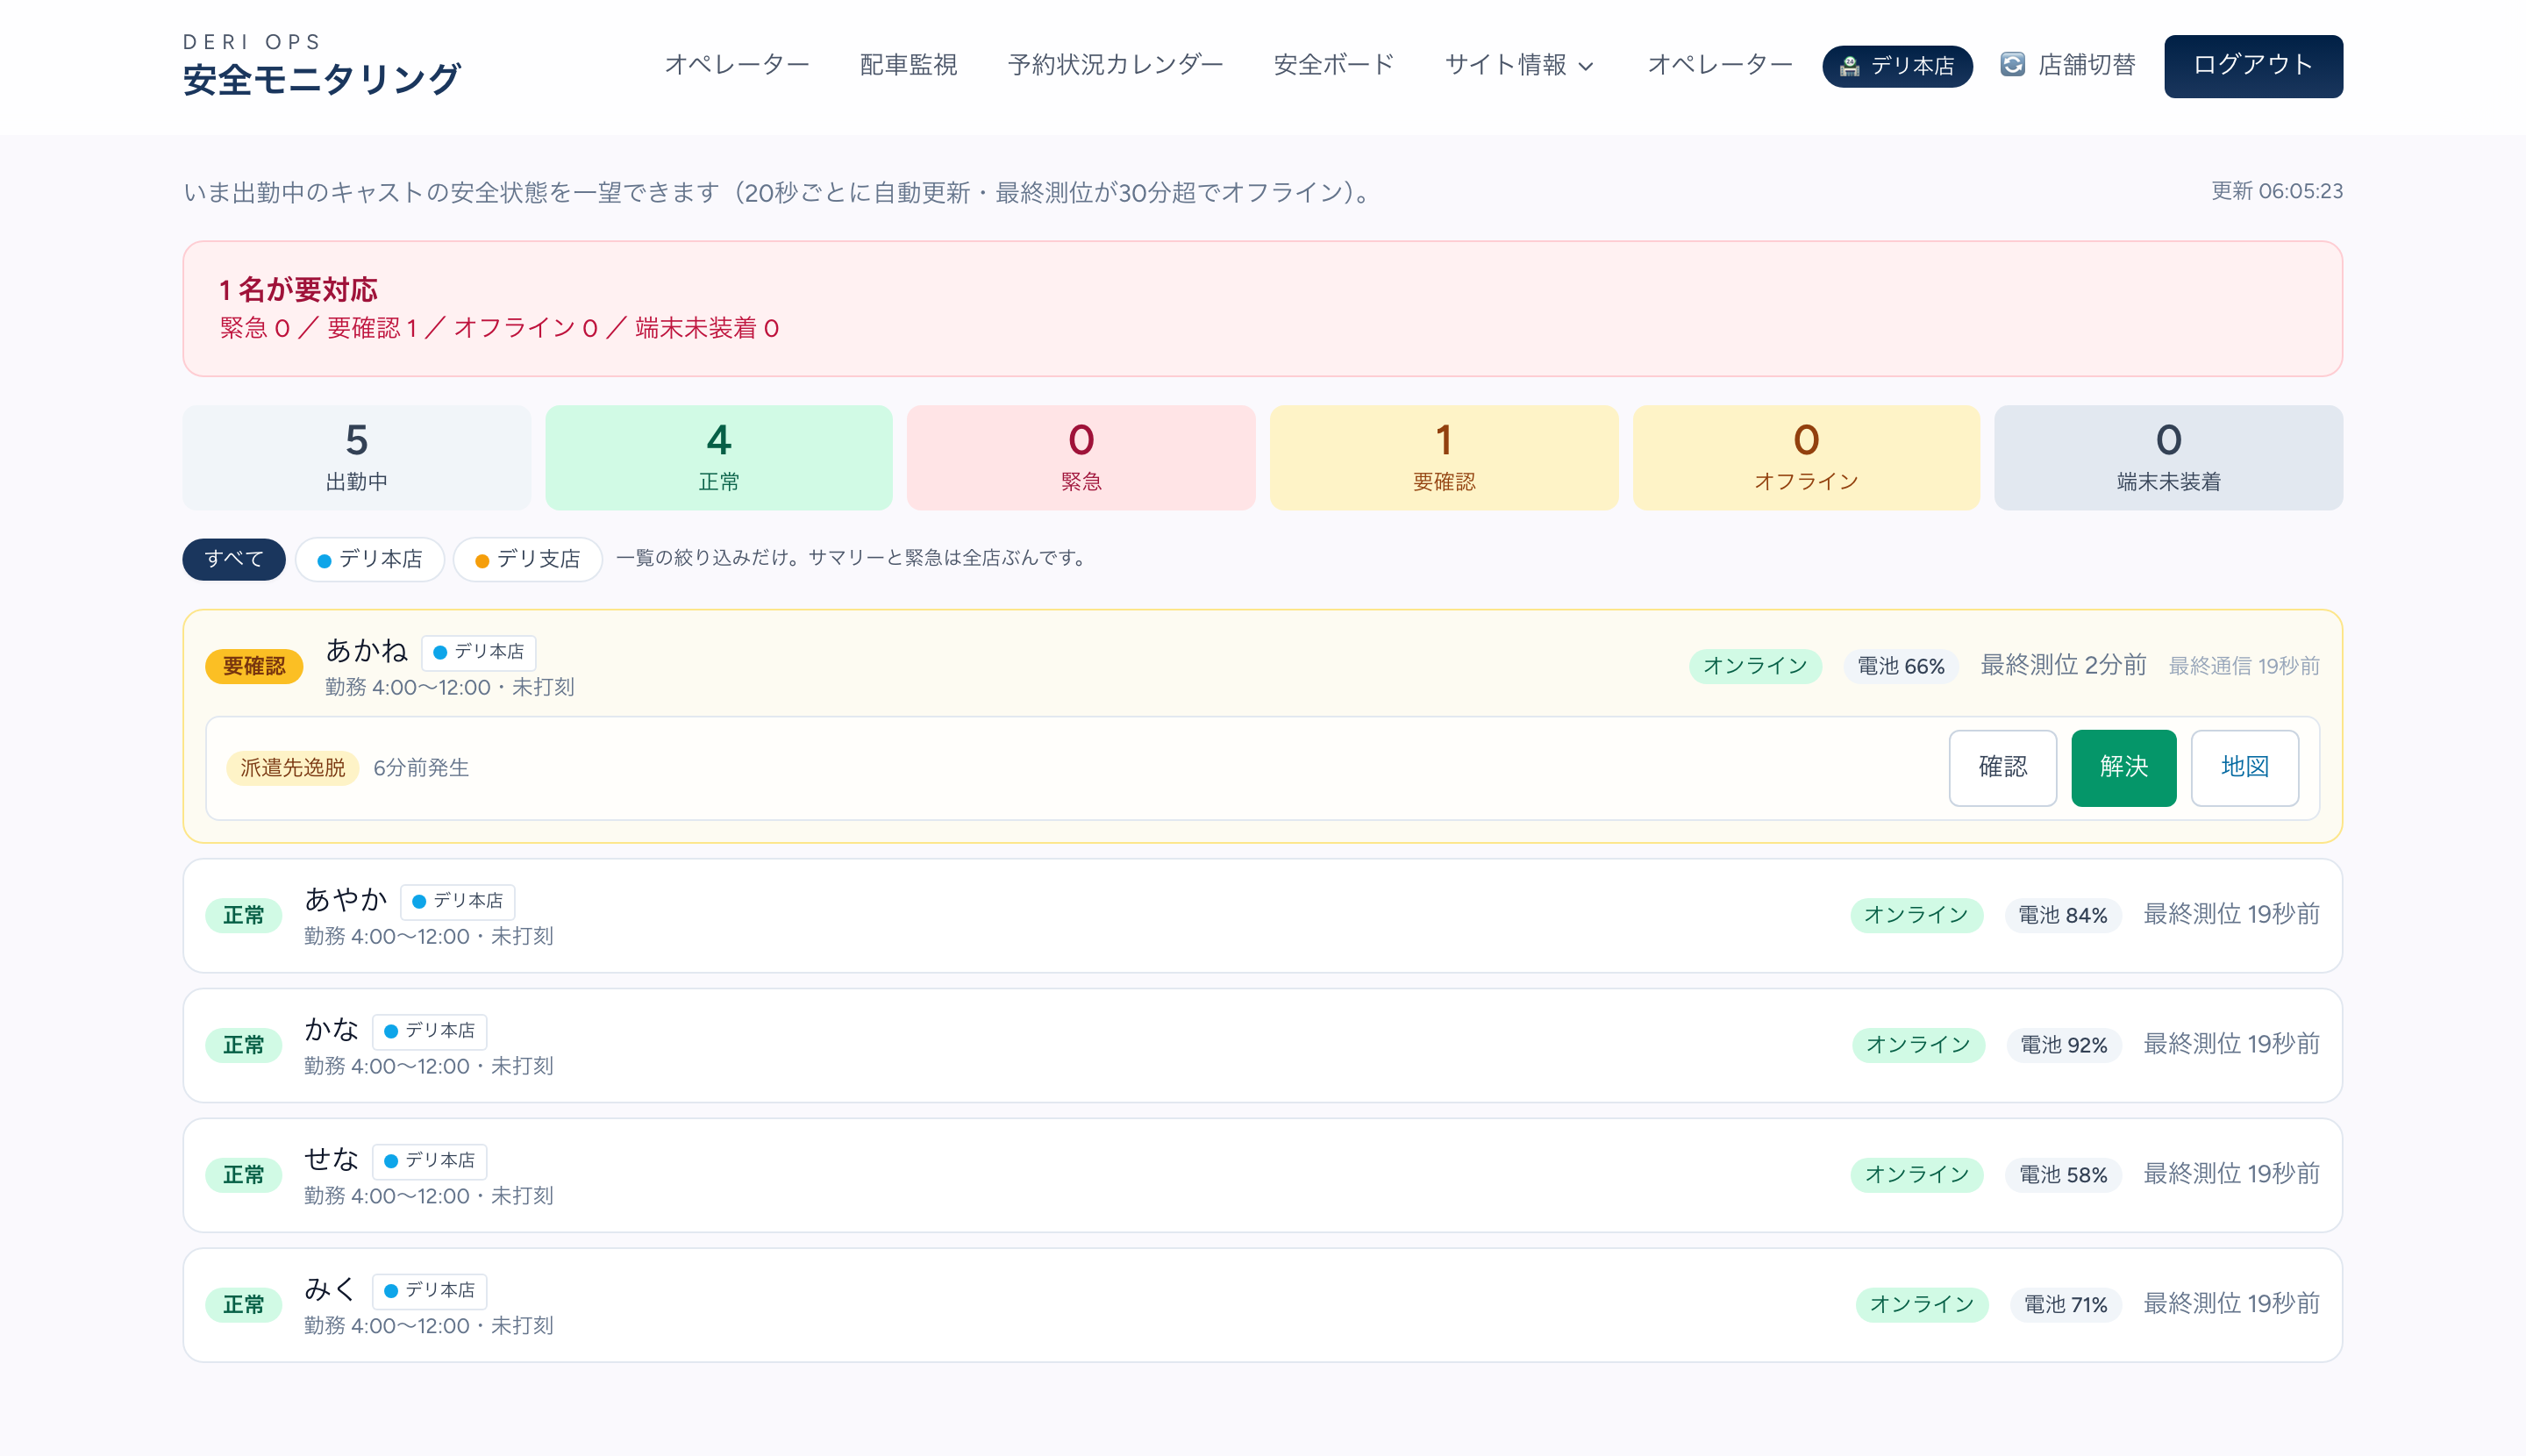The height and width of the screenshot is (1456, 2526).
Task: Click オンライン status on かな's row
Action: [x=1918, y=1045]
